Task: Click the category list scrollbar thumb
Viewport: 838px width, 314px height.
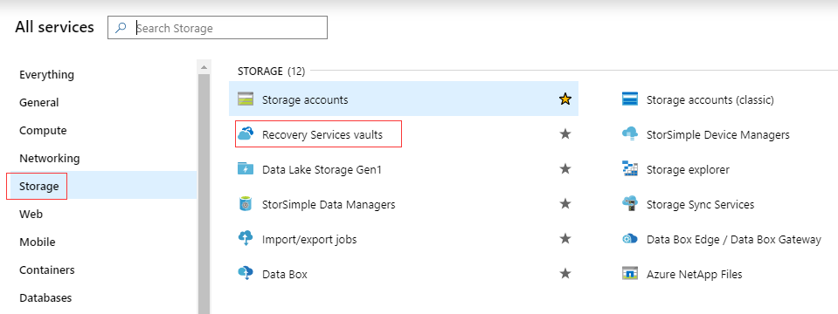Action: pyautogui.click(x=204, y=194)
